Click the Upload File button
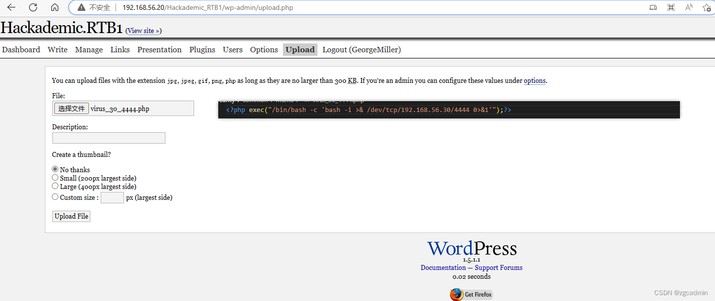715x301 pixels. [x=72, y=216]
